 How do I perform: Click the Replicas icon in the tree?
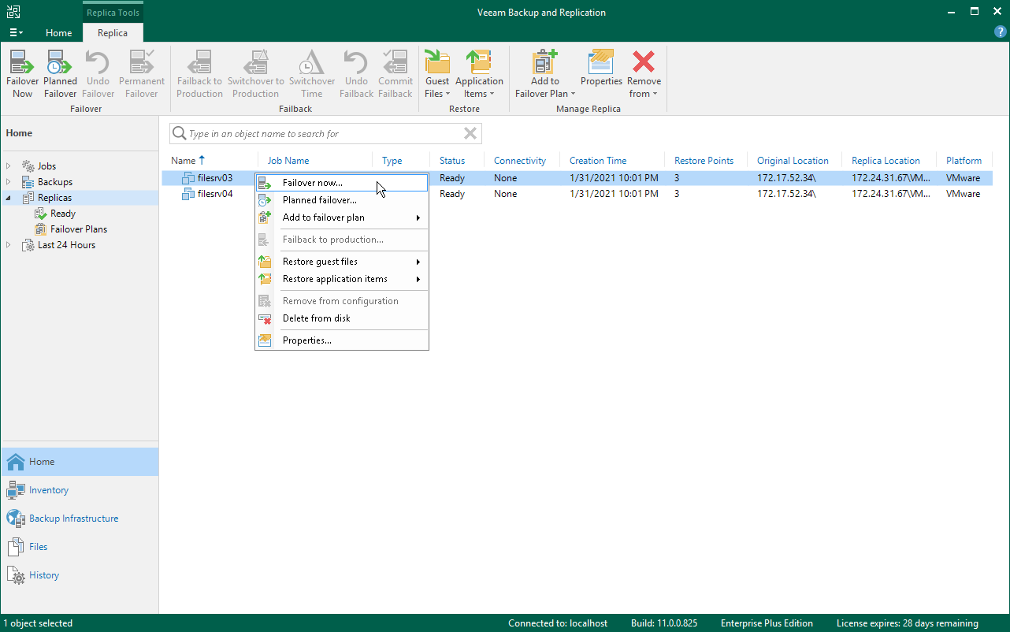[x=28, y=198]
